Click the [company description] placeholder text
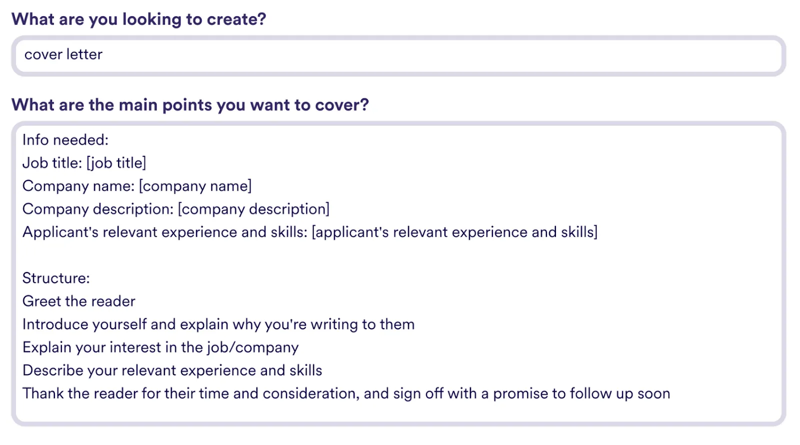Viewport: 800px width, 445px height. [253, 209]
